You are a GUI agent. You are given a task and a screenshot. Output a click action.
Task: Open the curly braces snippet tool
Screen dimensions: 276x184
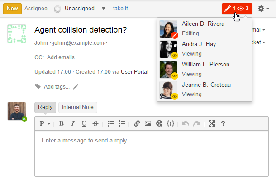(x=171, y=123)
